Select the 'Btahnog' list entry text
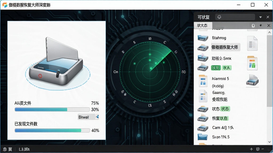Screen dimensions: 273x153 (219, 38)
